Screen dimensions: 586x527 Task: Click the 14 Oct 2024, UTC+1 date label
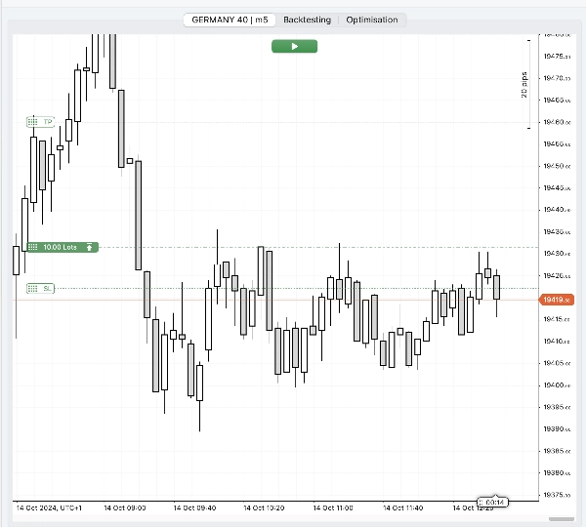[x=50, y=508]
